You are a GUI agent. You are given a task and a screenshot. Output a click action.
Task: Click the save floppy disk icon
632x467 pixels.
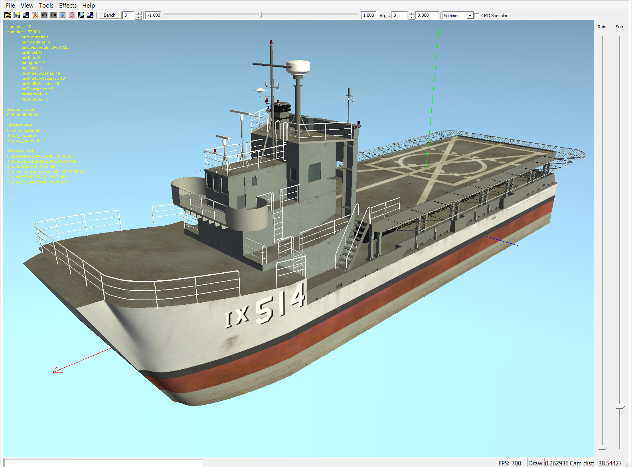[17, 15]
